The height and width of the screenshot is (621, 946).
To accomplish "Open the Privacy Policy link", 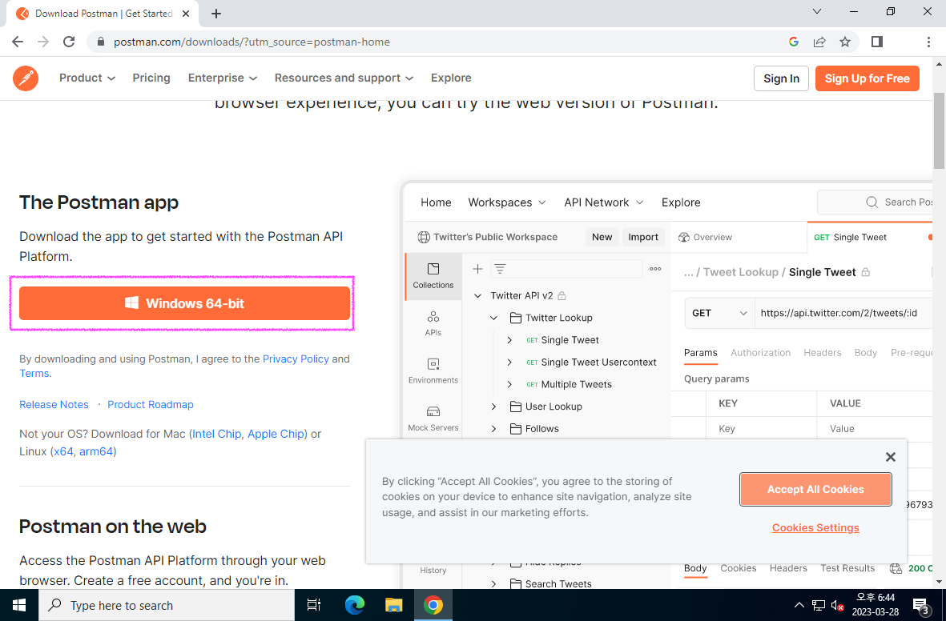I will [296, 359].
